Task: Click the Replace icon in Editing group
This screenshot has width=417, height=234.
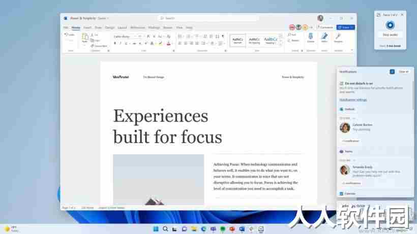Action: click(x=289, y=40)
